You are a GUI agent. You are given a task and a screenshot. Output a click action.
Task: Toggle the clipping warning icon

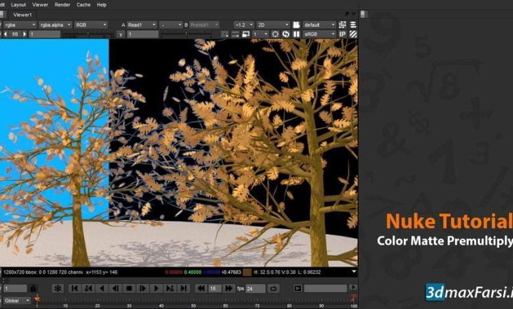tap(342, 25)
